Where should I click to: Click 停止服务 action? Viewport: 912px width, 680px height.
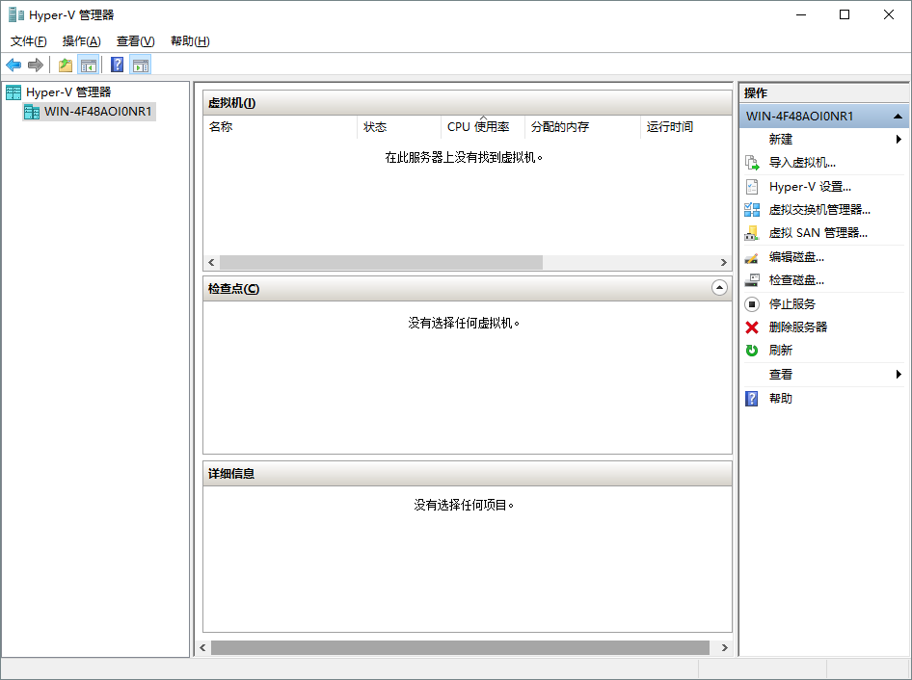coord(792,304)
